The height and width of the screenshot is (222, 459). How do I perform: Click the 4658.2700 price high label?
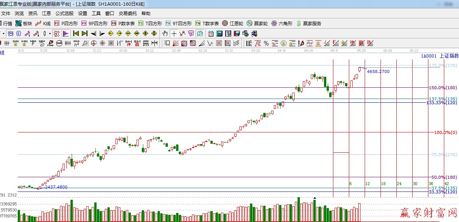[x=378, y=71]
